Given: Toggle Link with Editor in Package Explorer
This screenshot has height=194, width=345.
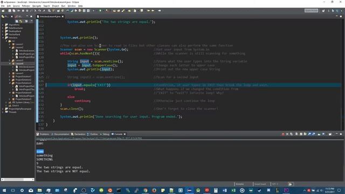Looking at the screenshot, I should click(21, 21).
